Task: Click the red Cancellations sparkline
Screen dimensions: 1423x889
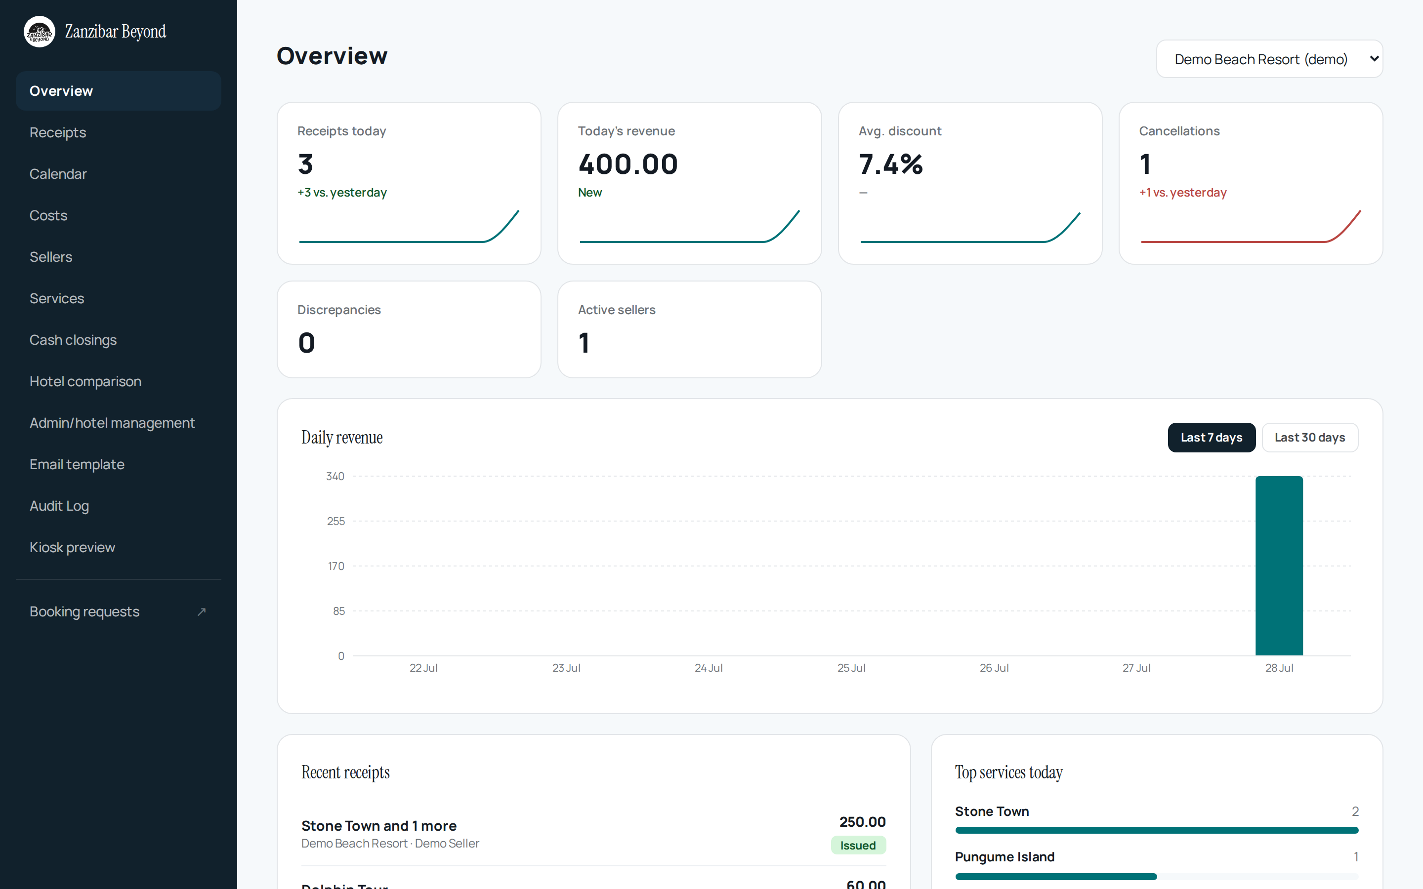Action: coord(1250,226)
